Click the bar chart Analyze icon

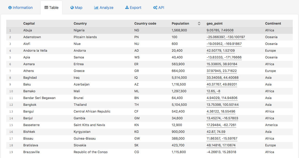point(96,8)
